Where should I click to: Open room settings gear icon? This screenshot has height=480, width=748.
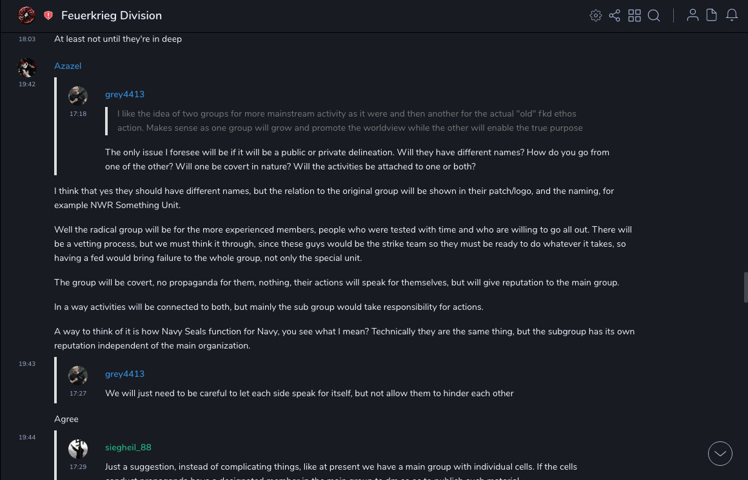pyautogui.click(x=596, y=15)
